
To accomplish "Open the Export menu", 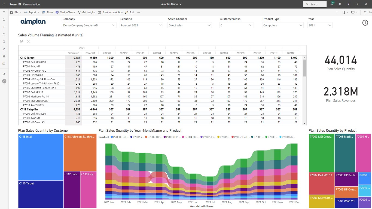I will (32, 12).
